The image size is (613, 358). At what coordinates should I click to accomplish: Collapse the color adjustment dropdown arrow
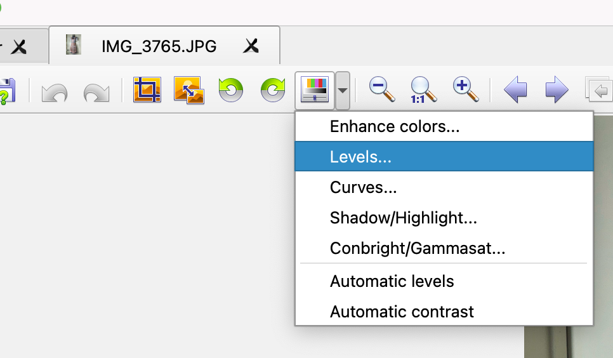coord(343,90)
